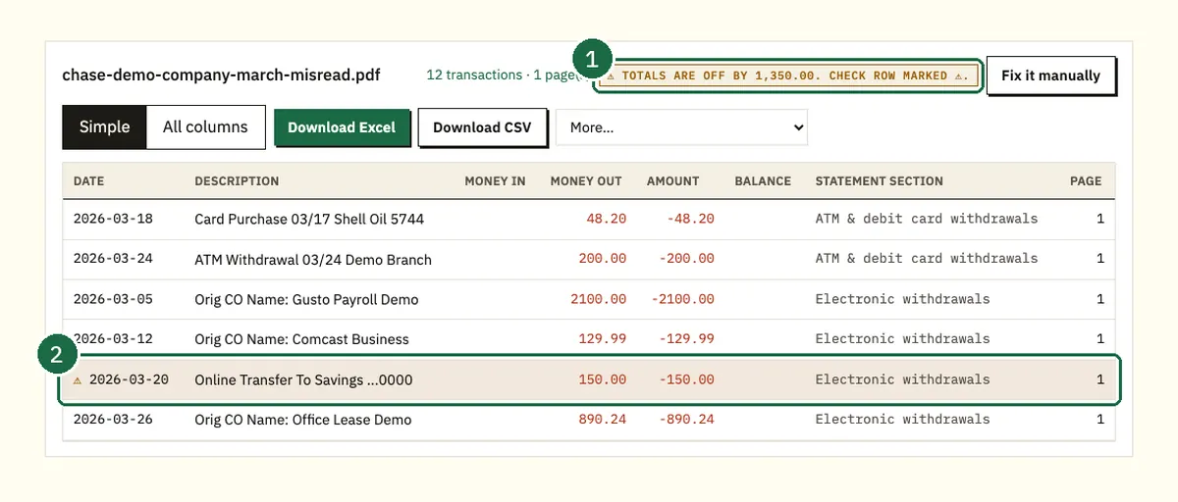Click date cell 2026-03-20
Screen dimensions: 1178x502
coord(129,379)
